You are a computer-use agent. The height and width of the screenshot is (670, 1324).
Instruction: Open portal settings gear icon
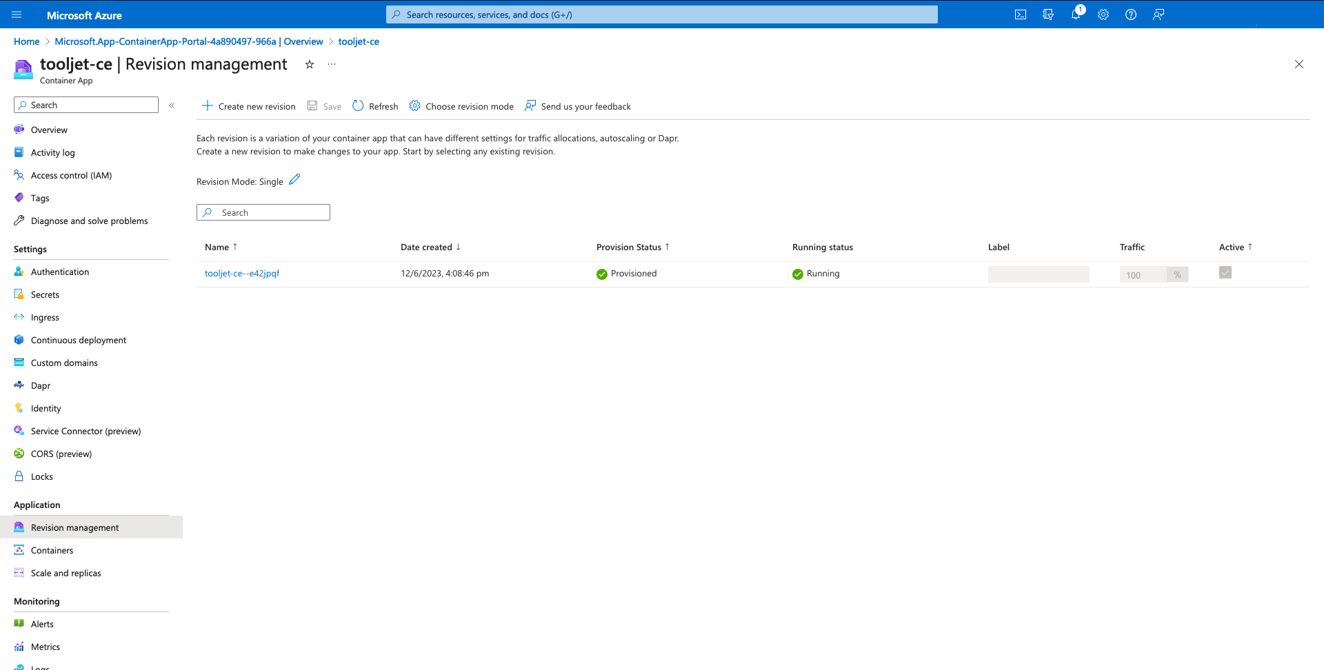1103,14
